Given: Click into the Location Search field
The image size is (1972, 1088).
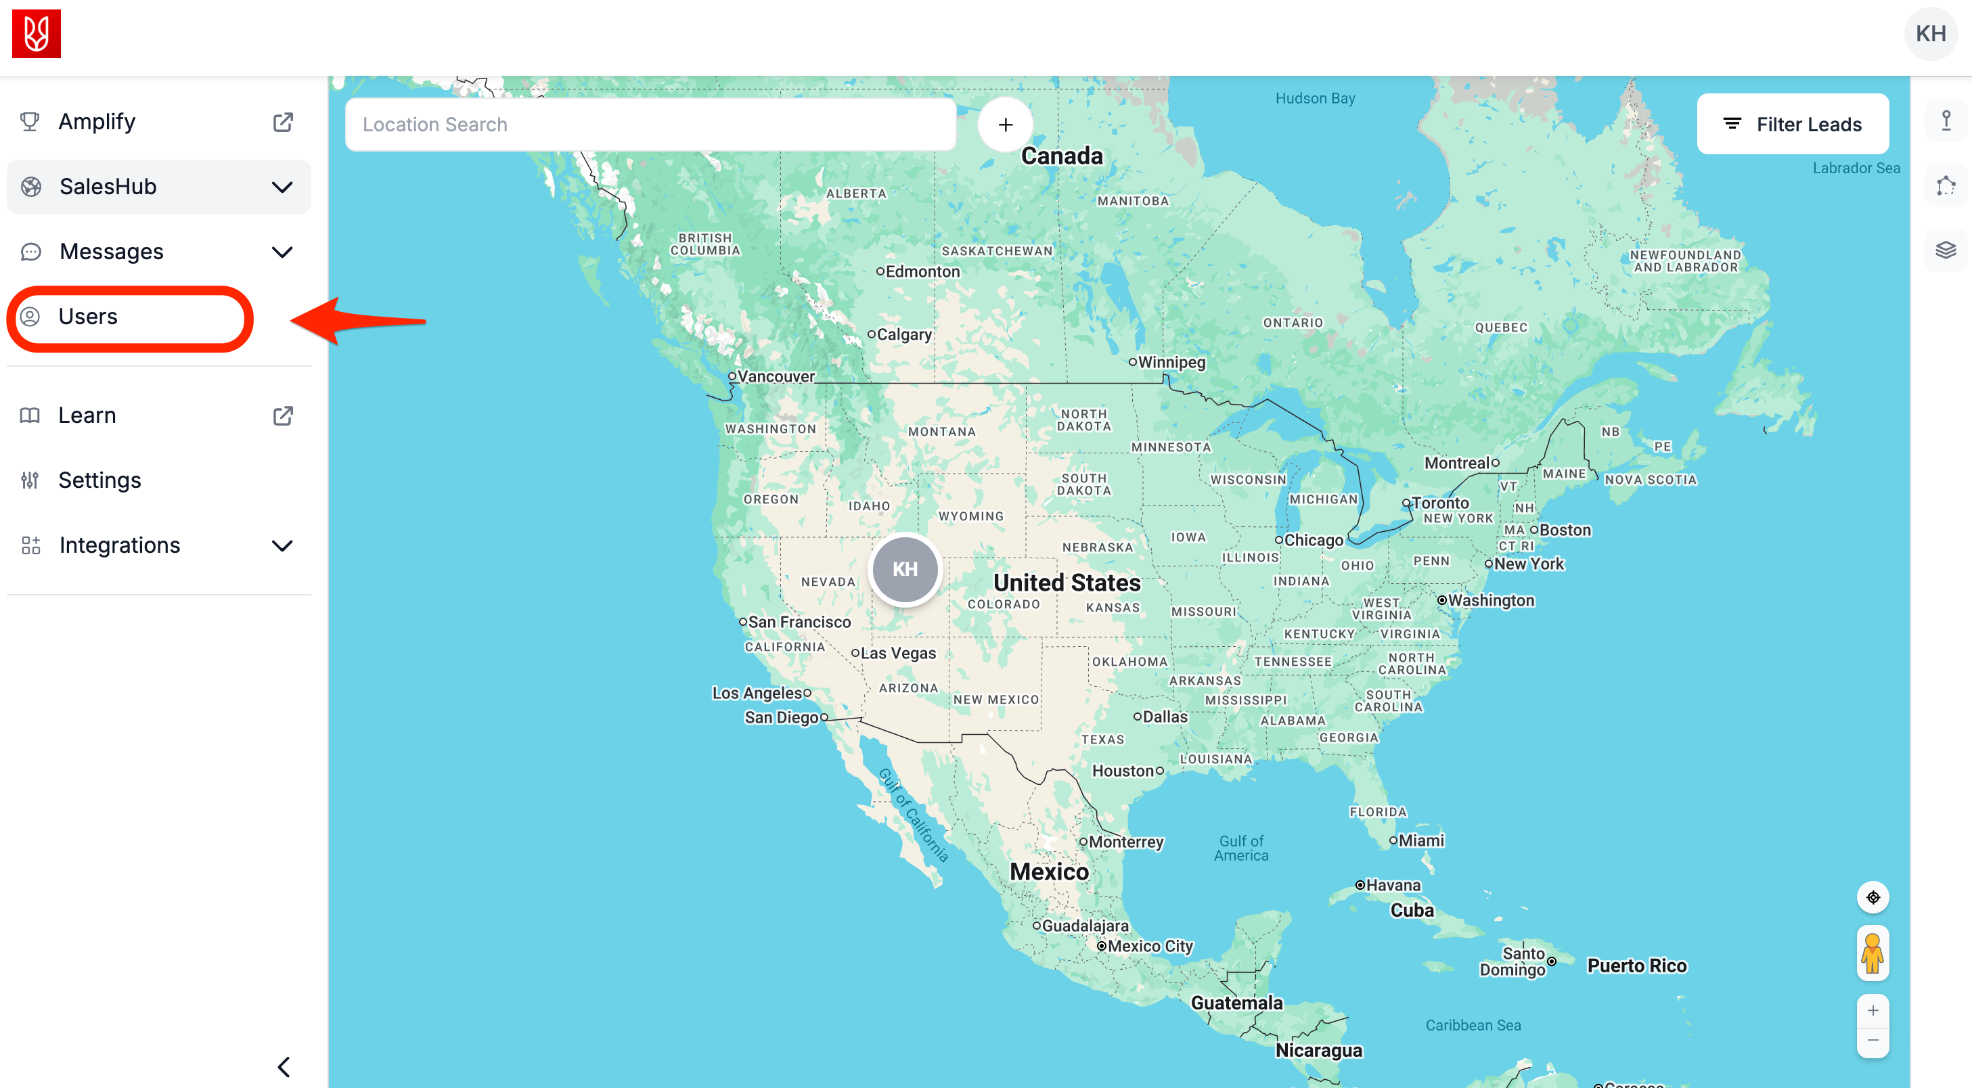Looking at the screenshot, I should [650, 124].
